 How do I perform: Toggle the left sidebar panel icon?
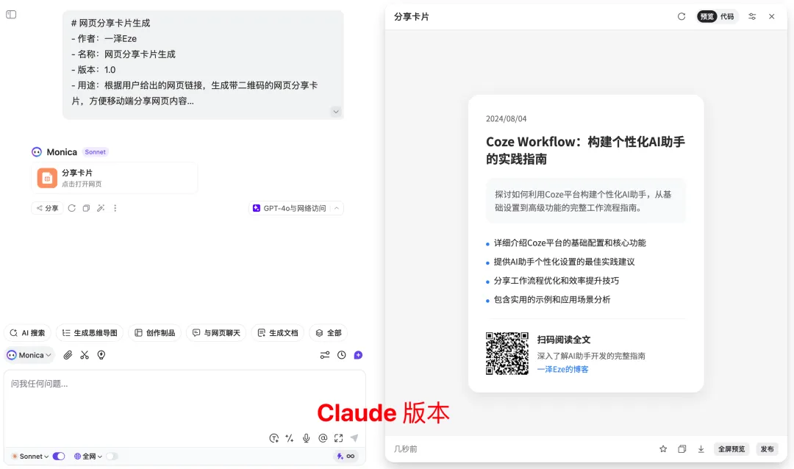click(11, 15)
